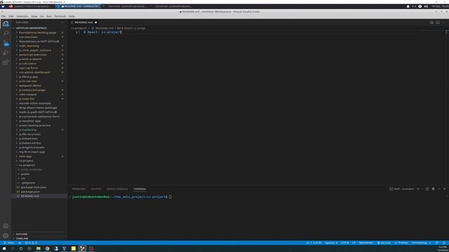Launch terminal dropdown next to plus icon

tap(422, 189)
